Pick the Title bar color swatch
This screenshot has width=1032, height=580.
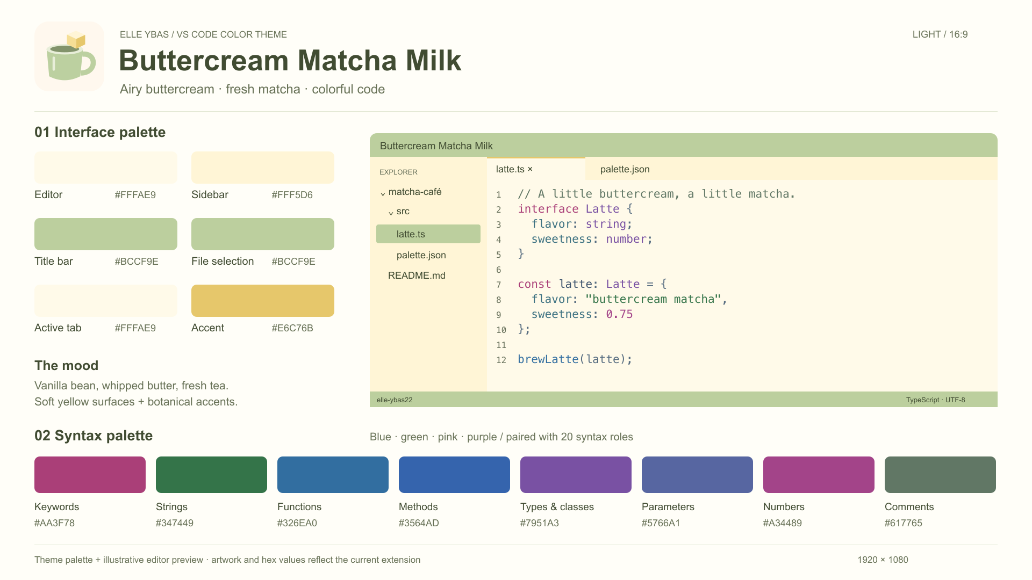point(106,234)
